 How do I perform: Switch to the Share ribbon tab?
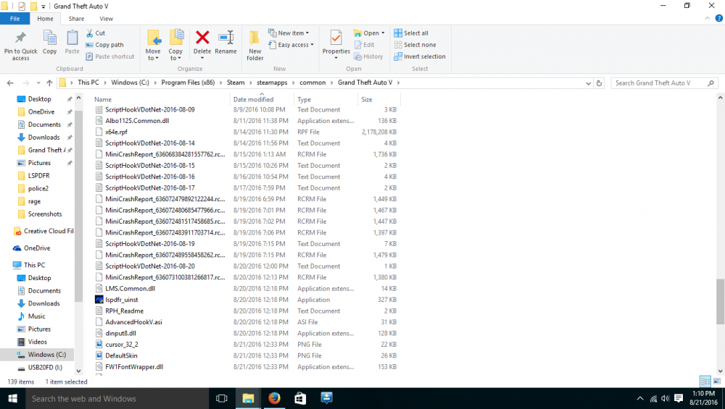(x=76, y=19)
